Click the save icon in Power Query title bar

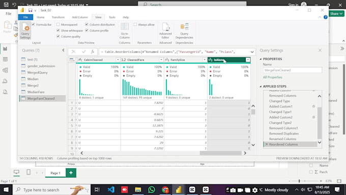click(30, 10)
